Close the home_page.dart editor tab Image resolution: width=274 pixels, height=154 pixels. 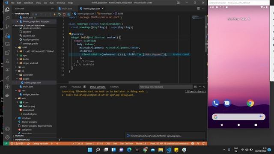click(103, 9)
